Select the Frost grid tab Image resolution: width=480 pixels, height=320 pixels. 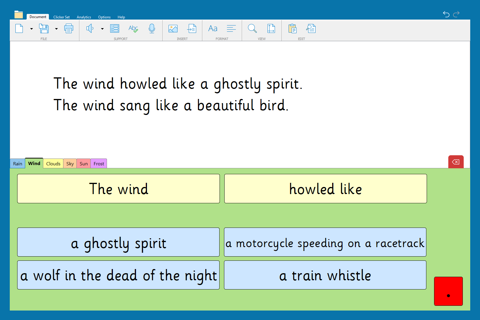point(99,164)
